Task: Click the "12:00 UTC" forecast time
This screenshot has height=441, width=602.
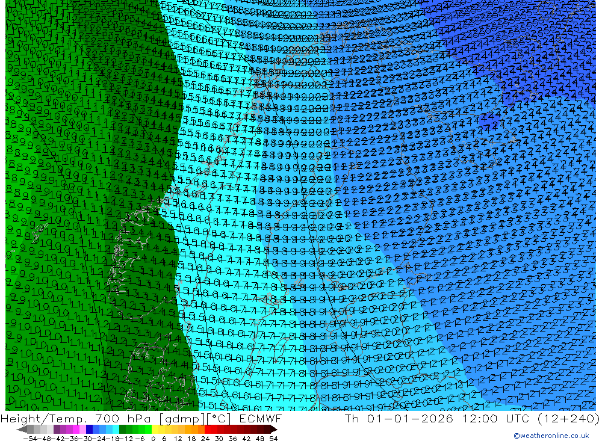Action: (x=495, y=418)
